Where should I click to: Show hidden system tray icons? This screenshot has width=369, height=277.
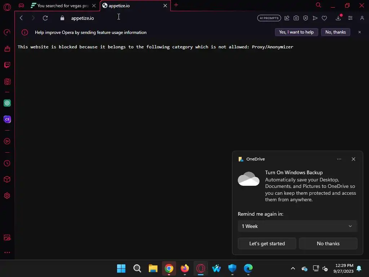click(293, 268)
